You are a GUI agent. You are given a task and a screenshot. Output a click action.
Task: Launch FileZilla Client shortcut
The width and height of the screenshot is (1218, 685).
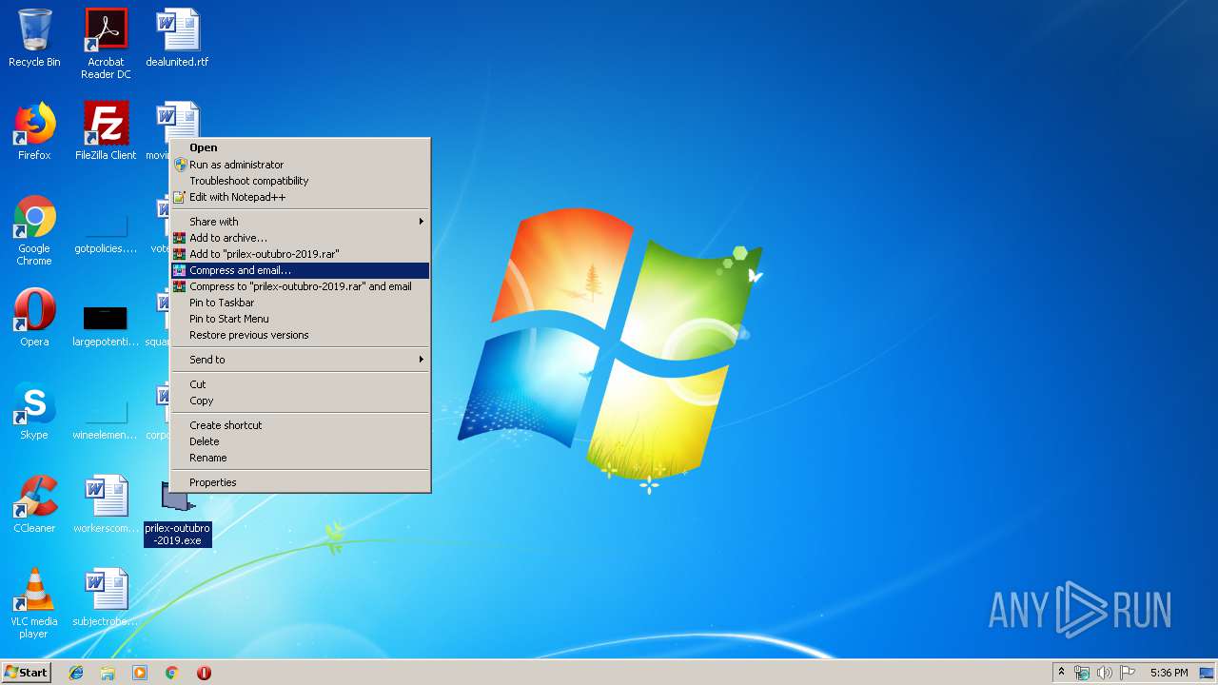pyautogui.click(x=106, y=131)
